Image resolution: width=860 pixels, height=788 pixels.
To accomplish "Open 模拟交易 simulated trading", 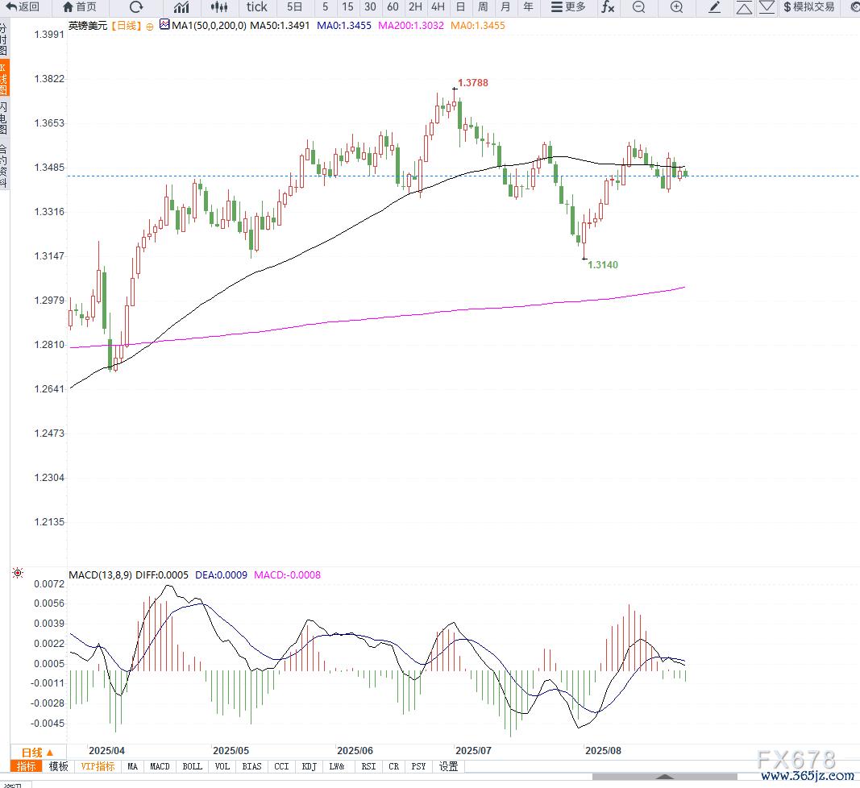I will coord(808,7).
